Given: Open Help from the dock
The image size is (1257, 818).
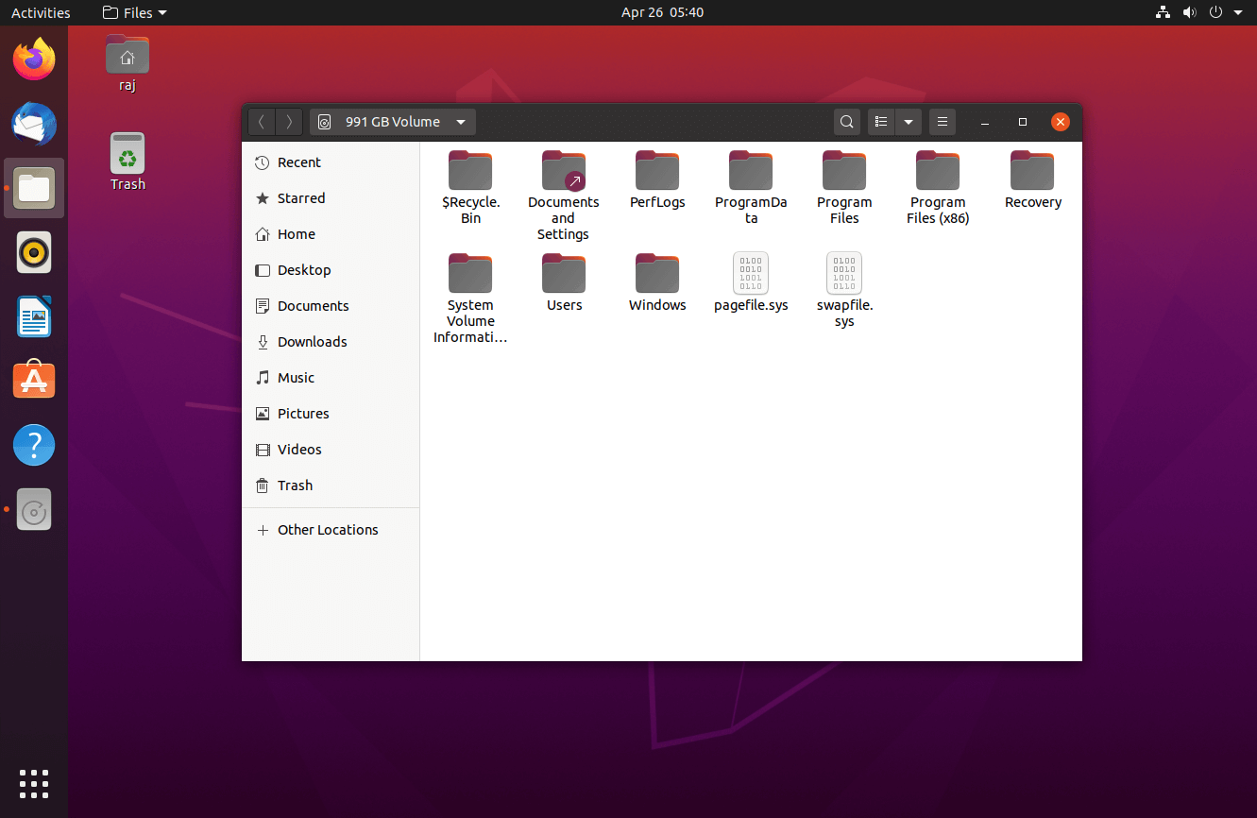Looking at the screenshot, I should pos(34,445).
